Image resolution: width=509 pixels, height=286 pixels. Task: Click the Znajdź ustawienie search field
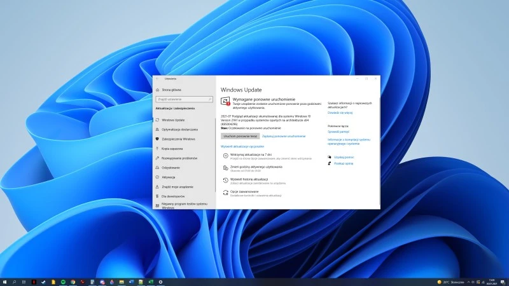pyautogui.click(x=184, y=99)
